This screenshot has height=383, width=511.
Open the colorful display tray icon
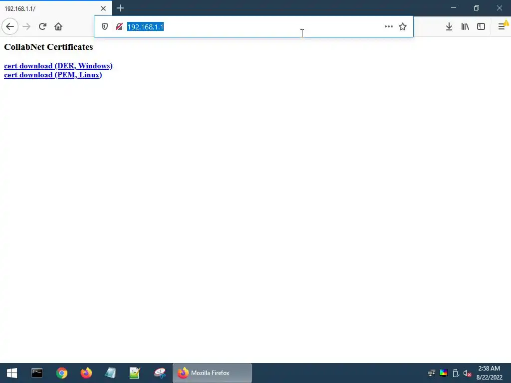pos(444,373)
